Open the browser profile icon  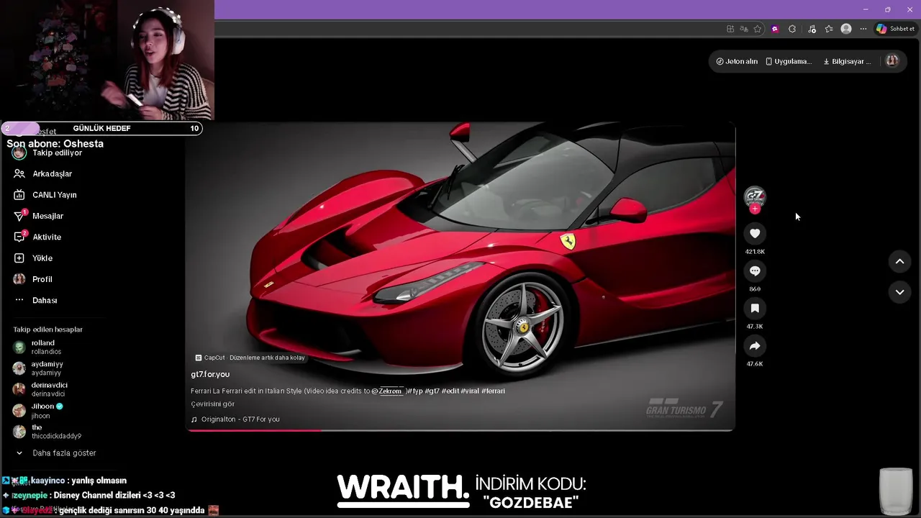(x=846, y=29)
